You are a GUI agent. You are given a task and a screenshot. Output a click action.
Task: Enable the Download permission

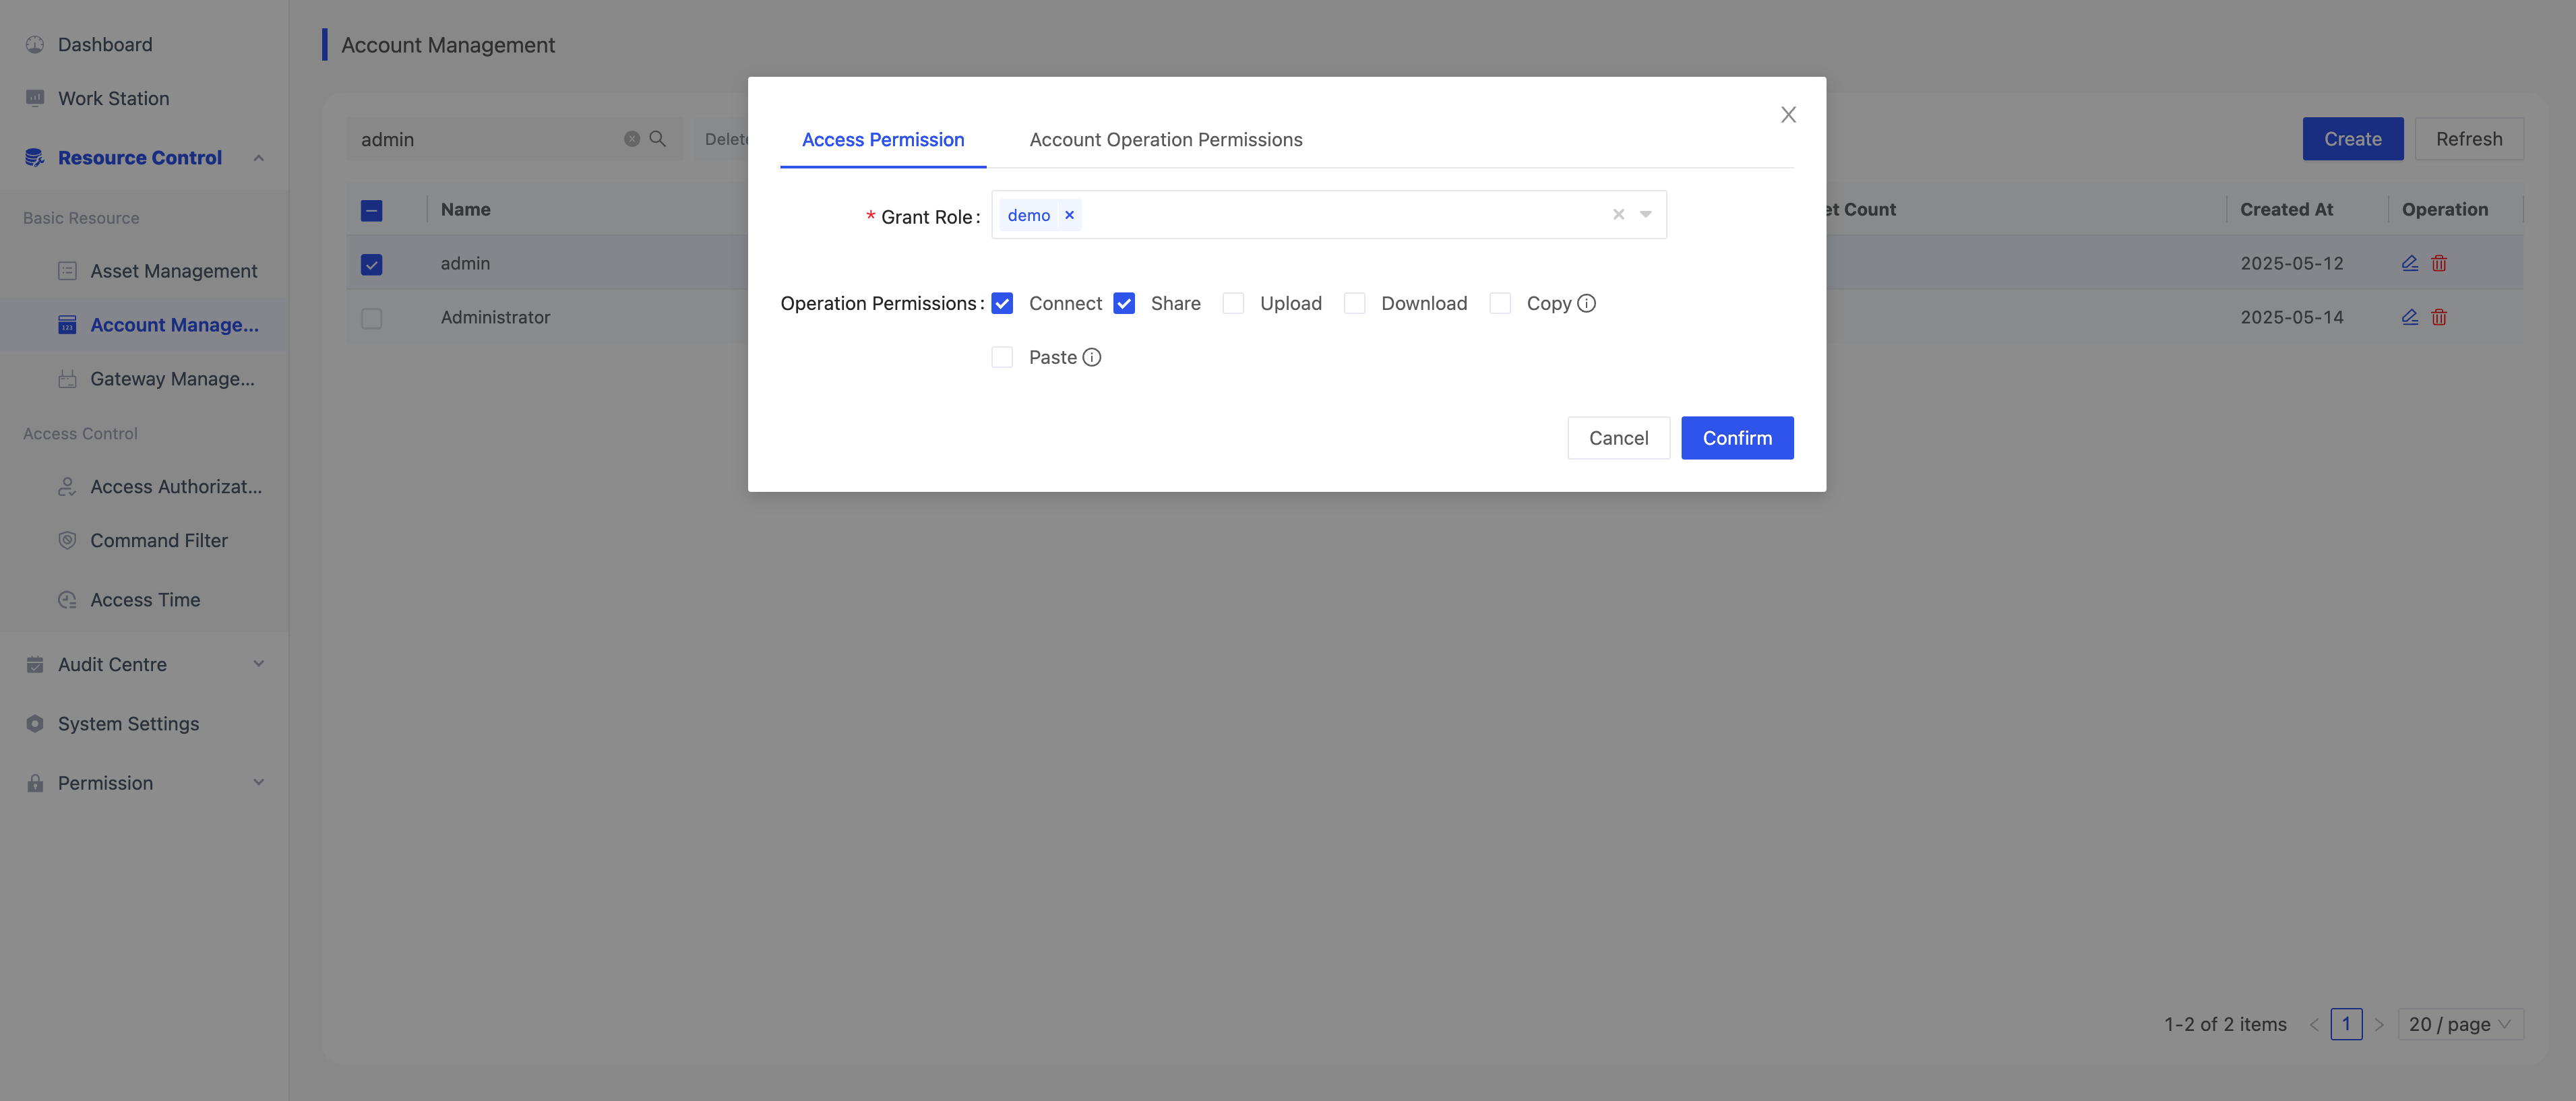1354,303
